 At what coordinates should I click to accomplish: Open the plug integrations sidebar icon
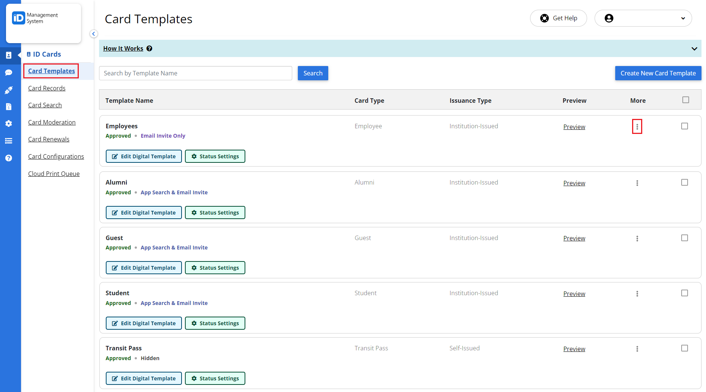pos(9,90)
